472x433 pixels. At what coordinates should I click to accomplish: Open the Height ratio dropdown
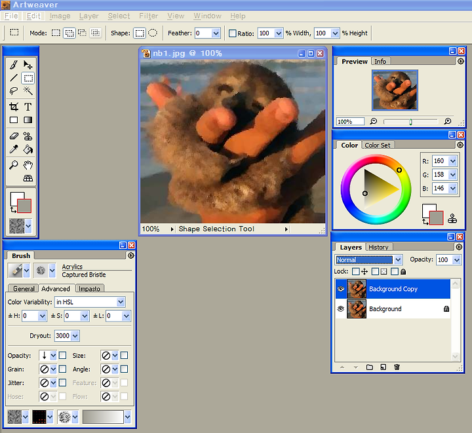(335, 33)
